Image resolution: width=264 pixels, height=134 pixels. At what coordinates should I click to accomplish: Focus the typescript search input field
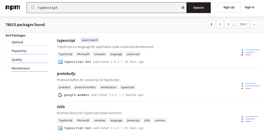tap(108, 8)
